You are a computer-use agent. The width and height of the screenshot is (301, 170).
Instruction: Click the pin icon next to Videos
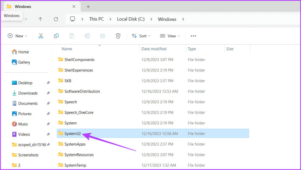tap(48, 134)
